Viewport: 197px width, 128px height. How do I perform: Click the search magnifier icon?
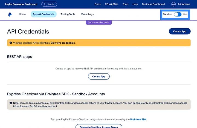pos(45,4)
